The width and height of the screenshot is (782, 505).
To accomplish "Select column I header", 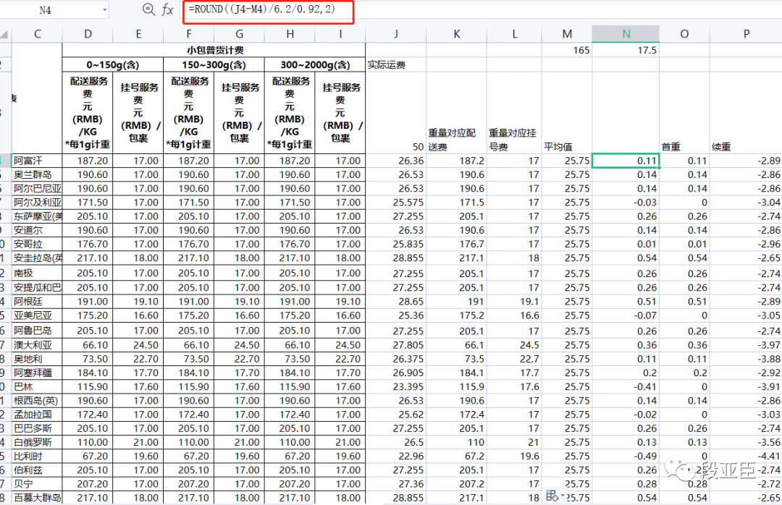I will coord(340,34).
